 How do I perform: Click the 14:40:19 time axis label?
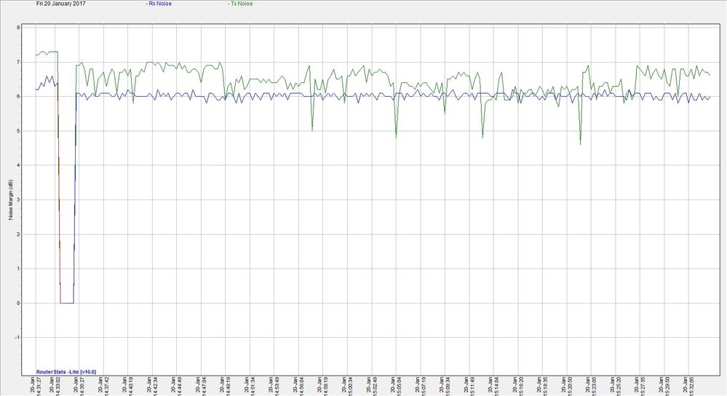[128, 386]
